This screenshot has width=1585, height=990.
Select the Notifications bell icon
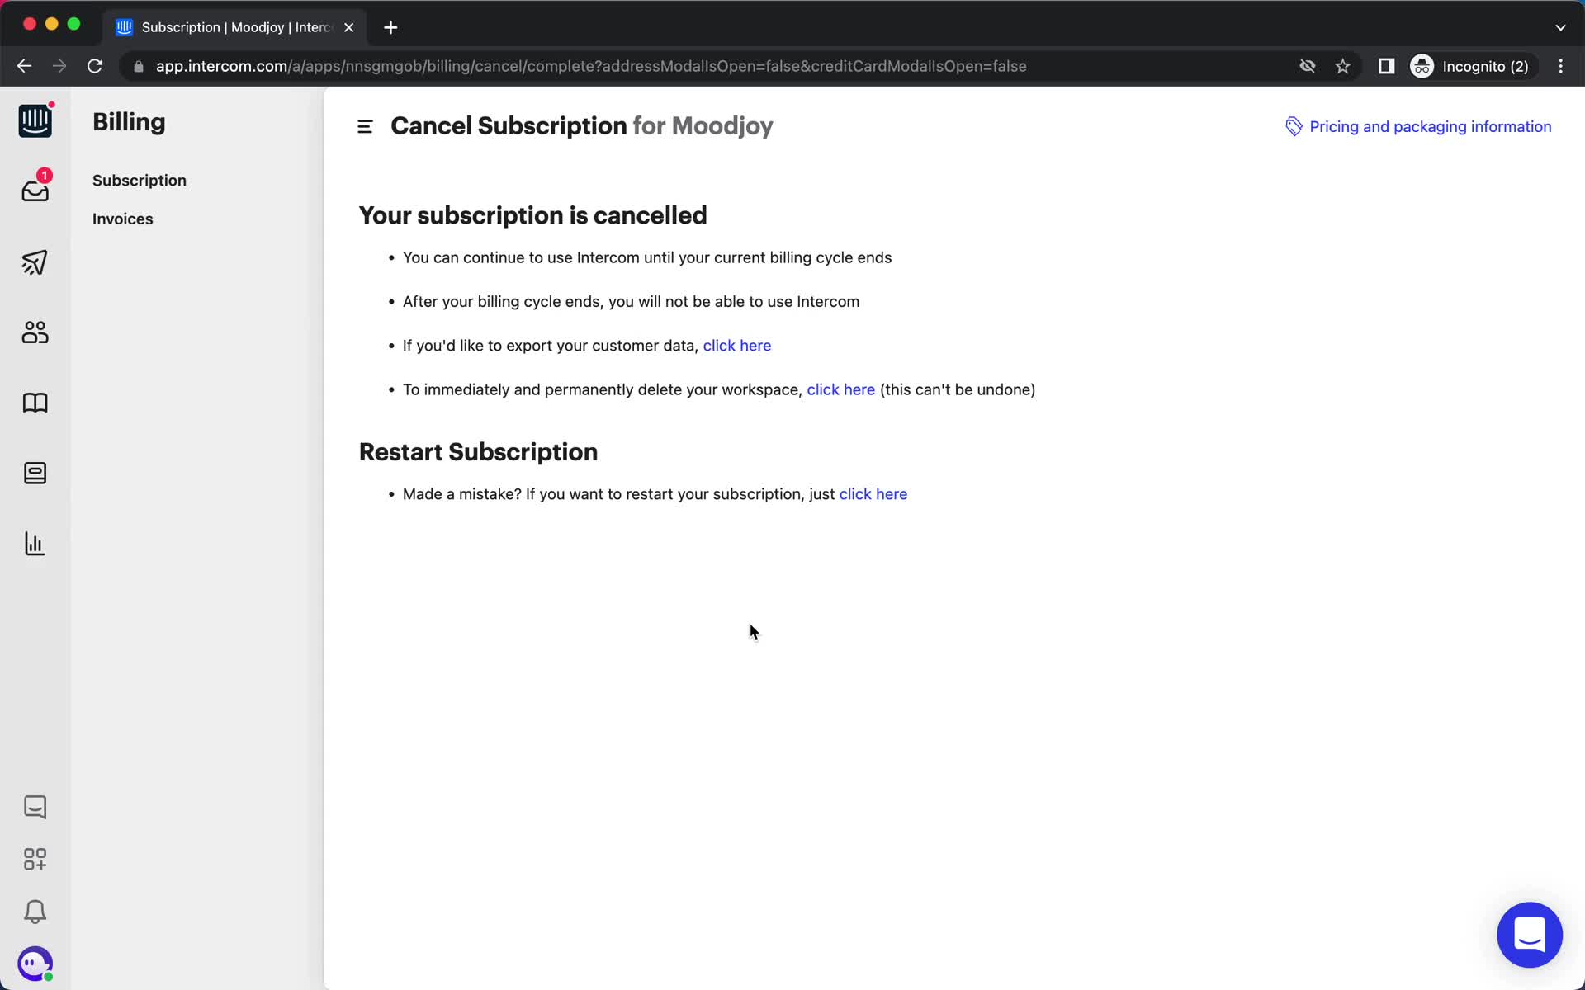pos(35,912)
